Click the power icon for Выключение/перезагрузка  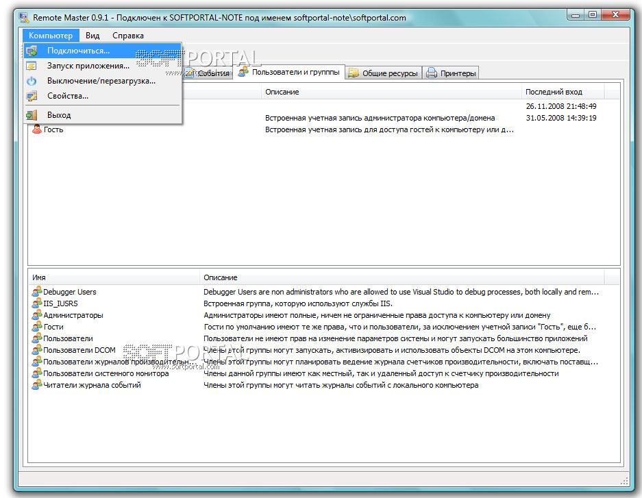click(x=32, y=81)
